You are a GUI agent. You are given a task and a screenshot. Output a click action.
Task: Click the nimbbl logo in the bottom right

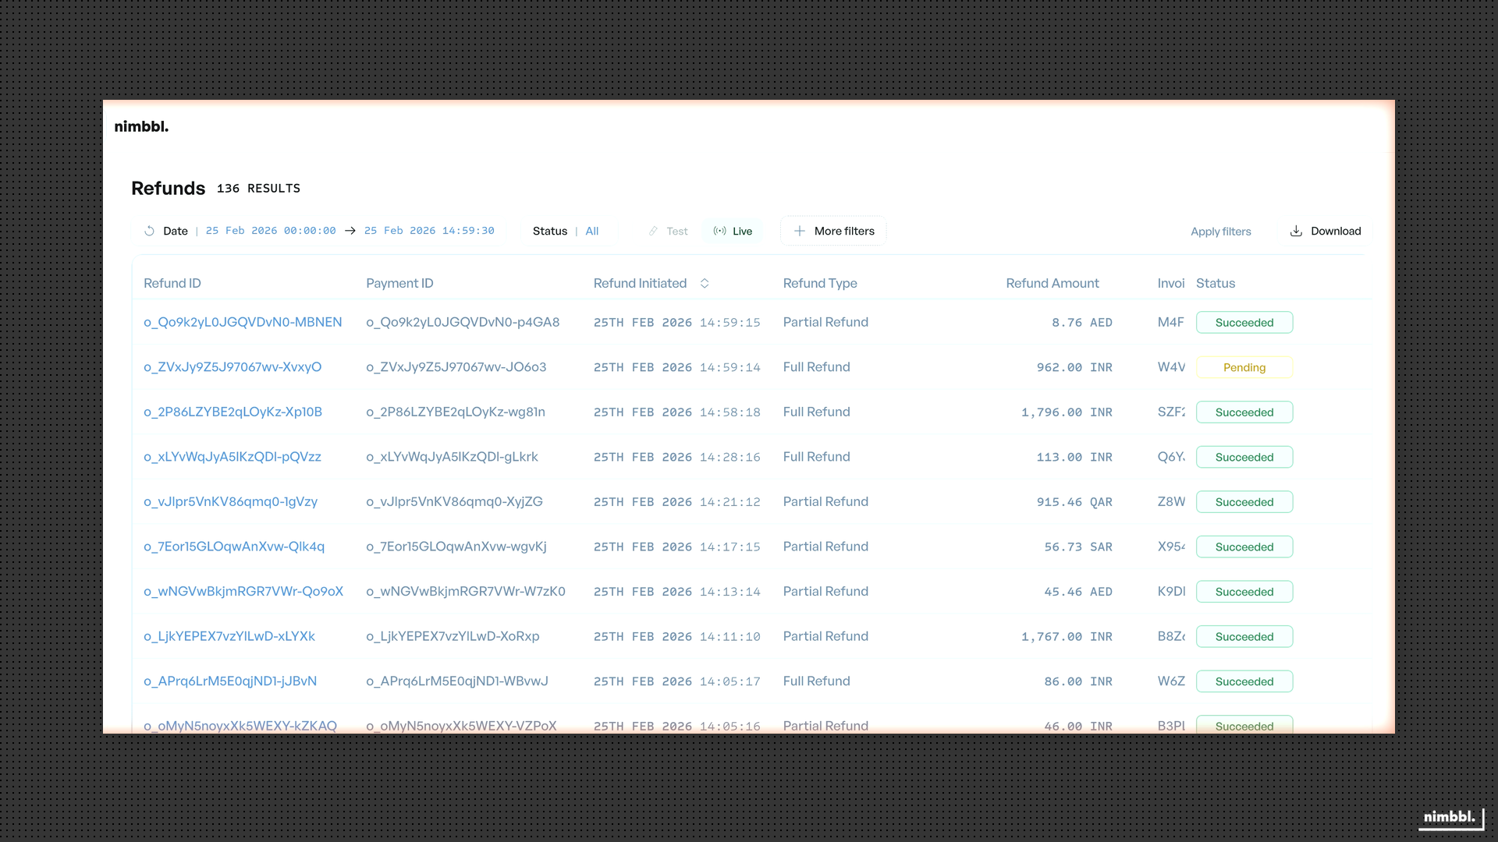1449,818
